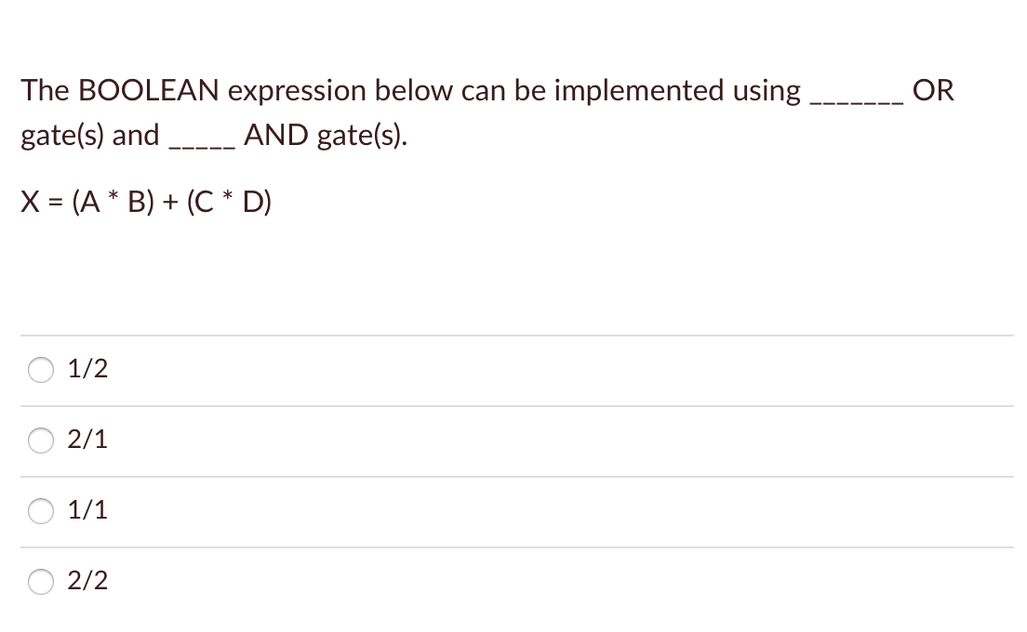This screenshot has width=1027, height=632.
Task: Click the answer row containing 2/1
Action: pos(512,440)
